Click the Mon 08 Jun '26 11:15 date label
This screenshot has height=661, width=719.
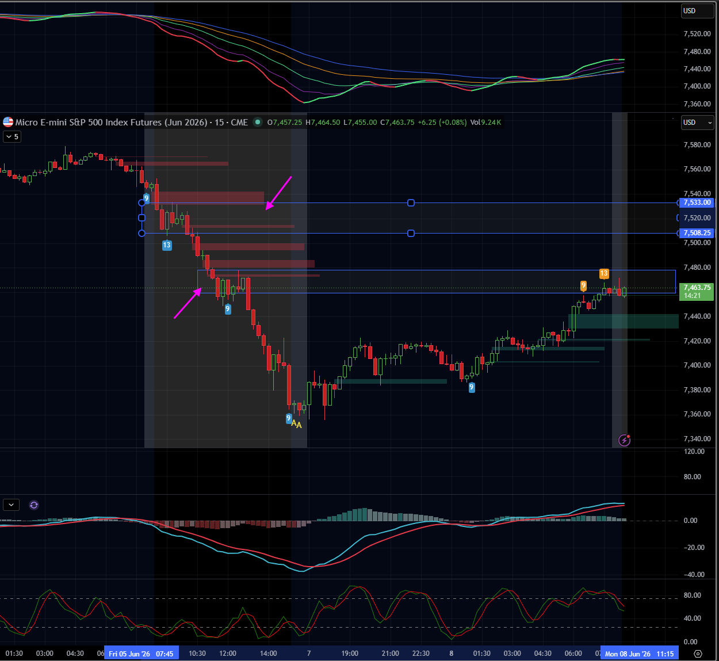click(639, 653)
